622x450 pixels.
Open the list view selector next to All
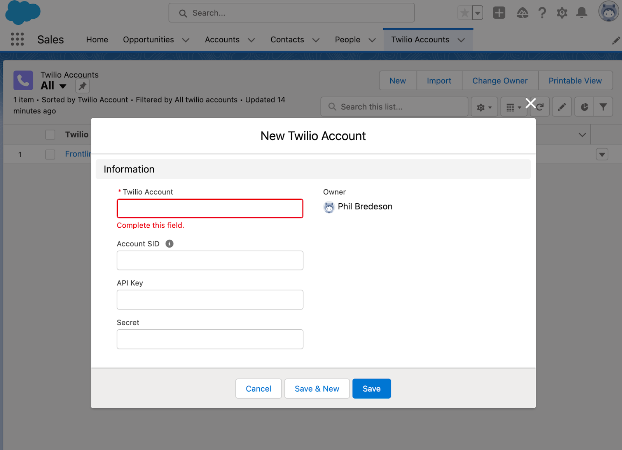tap(63, 86)
